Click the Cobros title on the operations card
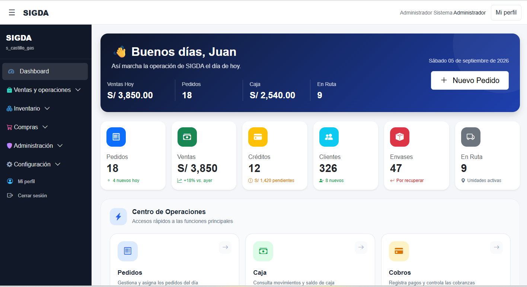The image size is (527, 287). pos(400,272)
